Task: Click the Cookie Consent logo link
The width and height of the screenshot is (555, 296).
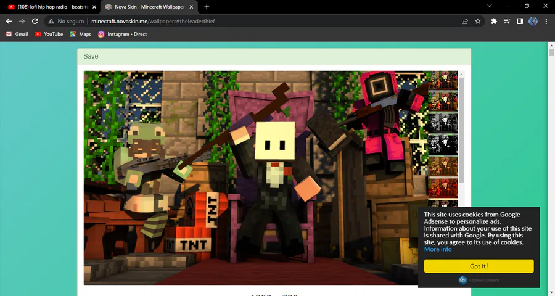Action: coord(479,280)
